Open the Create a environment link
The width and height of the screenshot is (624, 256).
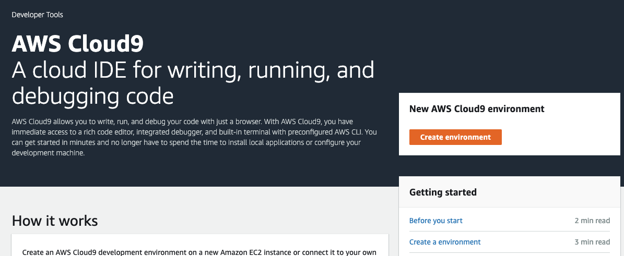pos(445,242)
